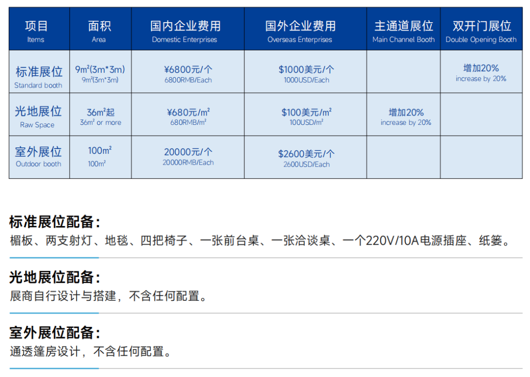Click the '国外企业费用 Overseas Enterprises' header
The width and height of the screenshot is (530, 377).
coord(305,29)
